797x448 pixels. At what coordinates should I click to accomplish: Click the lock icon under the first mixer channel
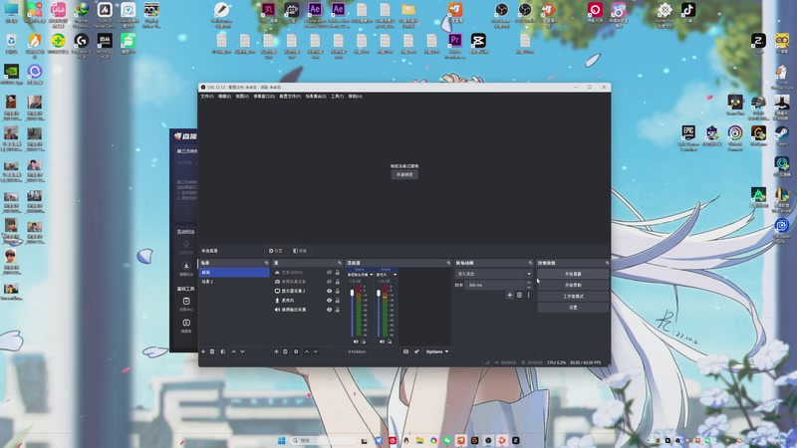click(363, 341)
